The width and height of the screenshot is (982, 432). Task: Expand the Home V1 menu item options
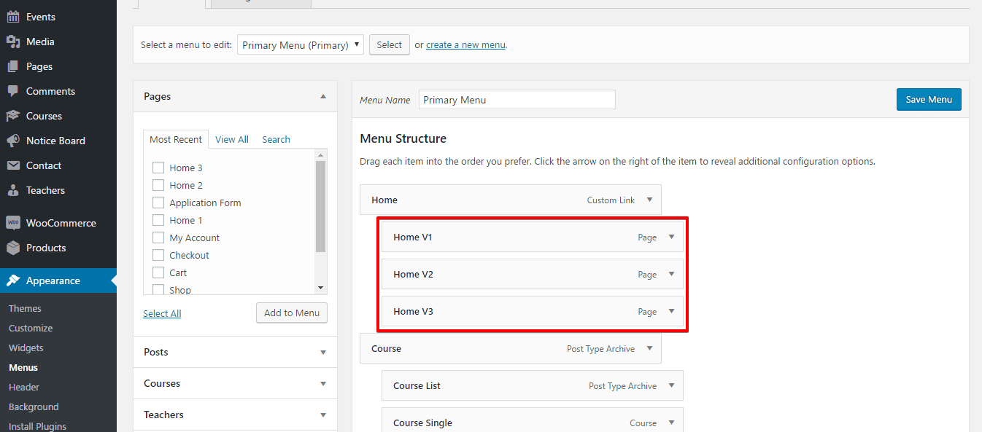(671, 237)
